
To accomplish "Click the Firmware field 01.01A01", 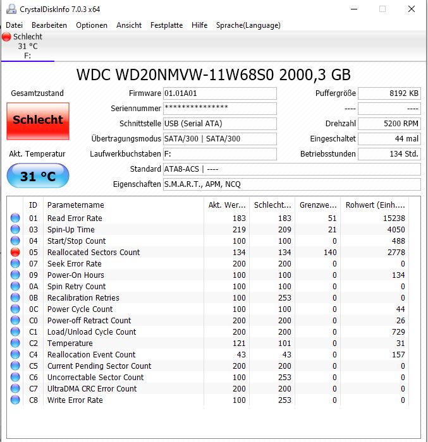I will [x=219, y=93].
